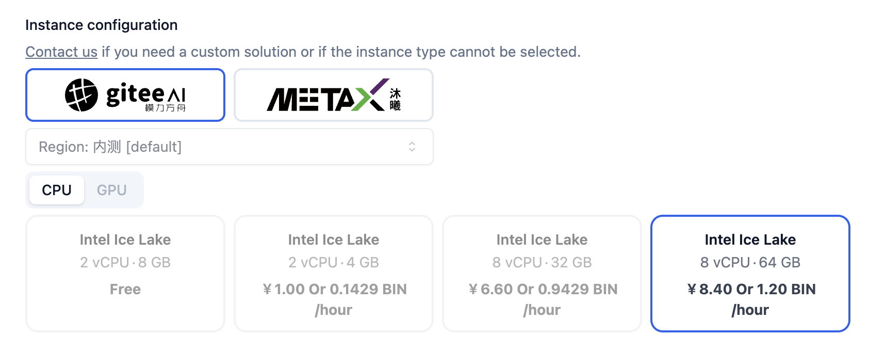Switch to the GPU tab
The height and width of the screenshot is (351, 885).
point(112,190)
